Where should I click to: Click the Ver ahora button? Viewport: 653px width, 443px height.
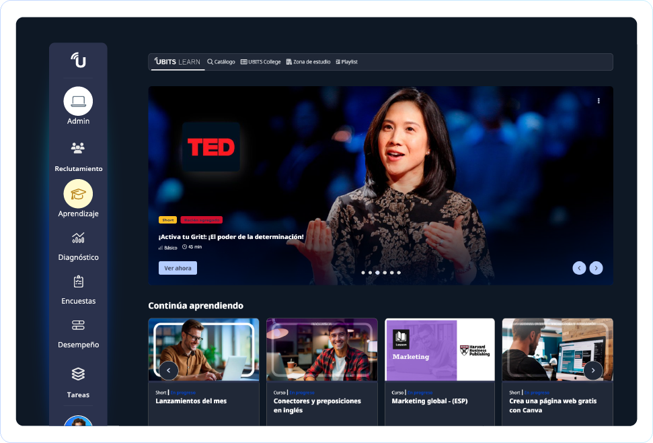pos(178,268)
